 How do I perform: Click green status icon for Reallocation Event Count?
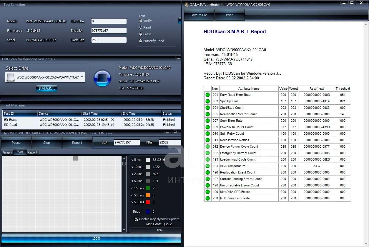coord(207,172)
